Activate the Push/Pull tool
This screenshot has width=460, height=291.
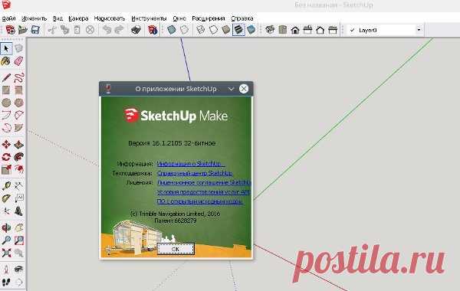click(18, 145)
